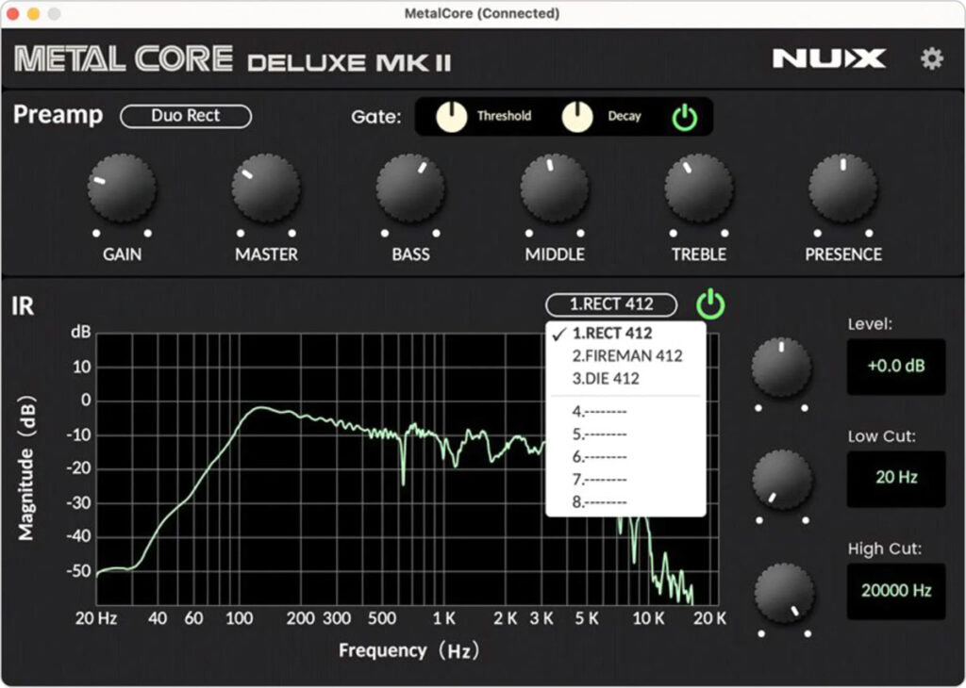The height and width of the screenshot is (688, 966).
Task: Click the Low Cut 20 Hz display
Action: pyautogui.click(x=895, y=479)
